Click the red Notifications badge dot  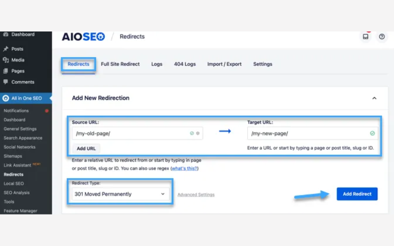coord(46,111)
